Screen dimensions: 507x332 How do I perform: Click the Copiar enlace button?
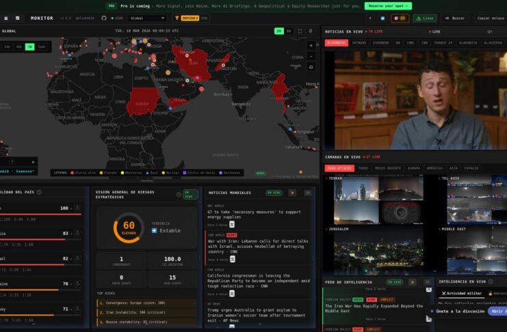pyautogui.click(x=490, y=18)
